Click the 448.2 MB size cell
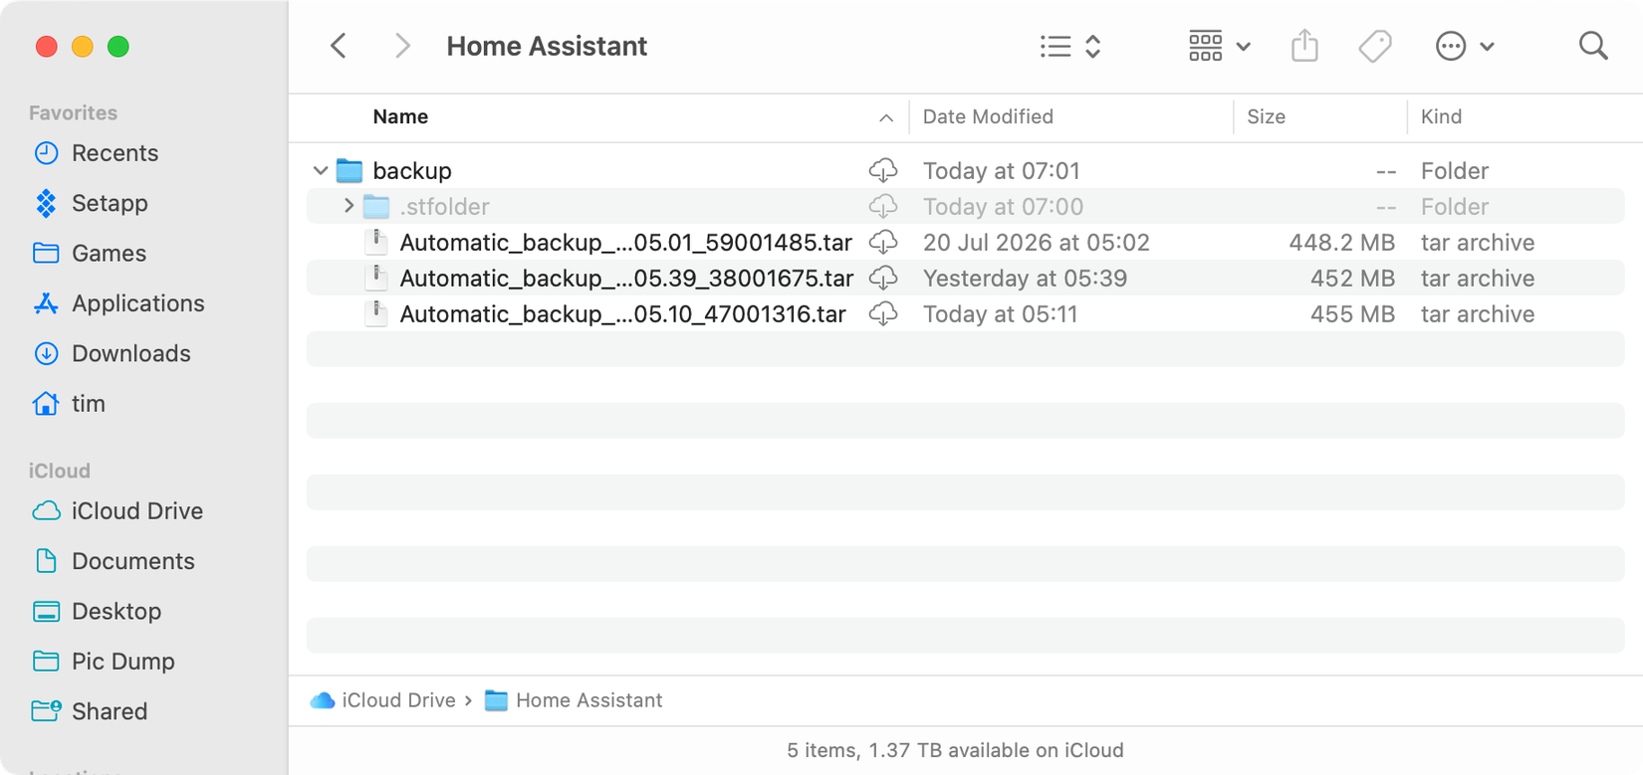 tap(1341, 243)
